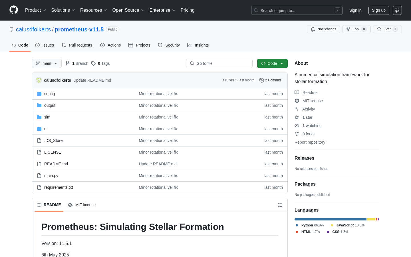Open the Issues tab
Image resolution: width=411 pixels, height=257 pixels.
pos(45,45)
